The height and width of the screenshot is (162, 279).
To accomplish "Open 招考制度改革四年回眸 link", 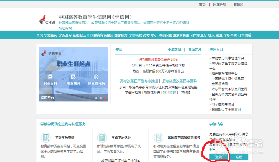I will 179,81.
